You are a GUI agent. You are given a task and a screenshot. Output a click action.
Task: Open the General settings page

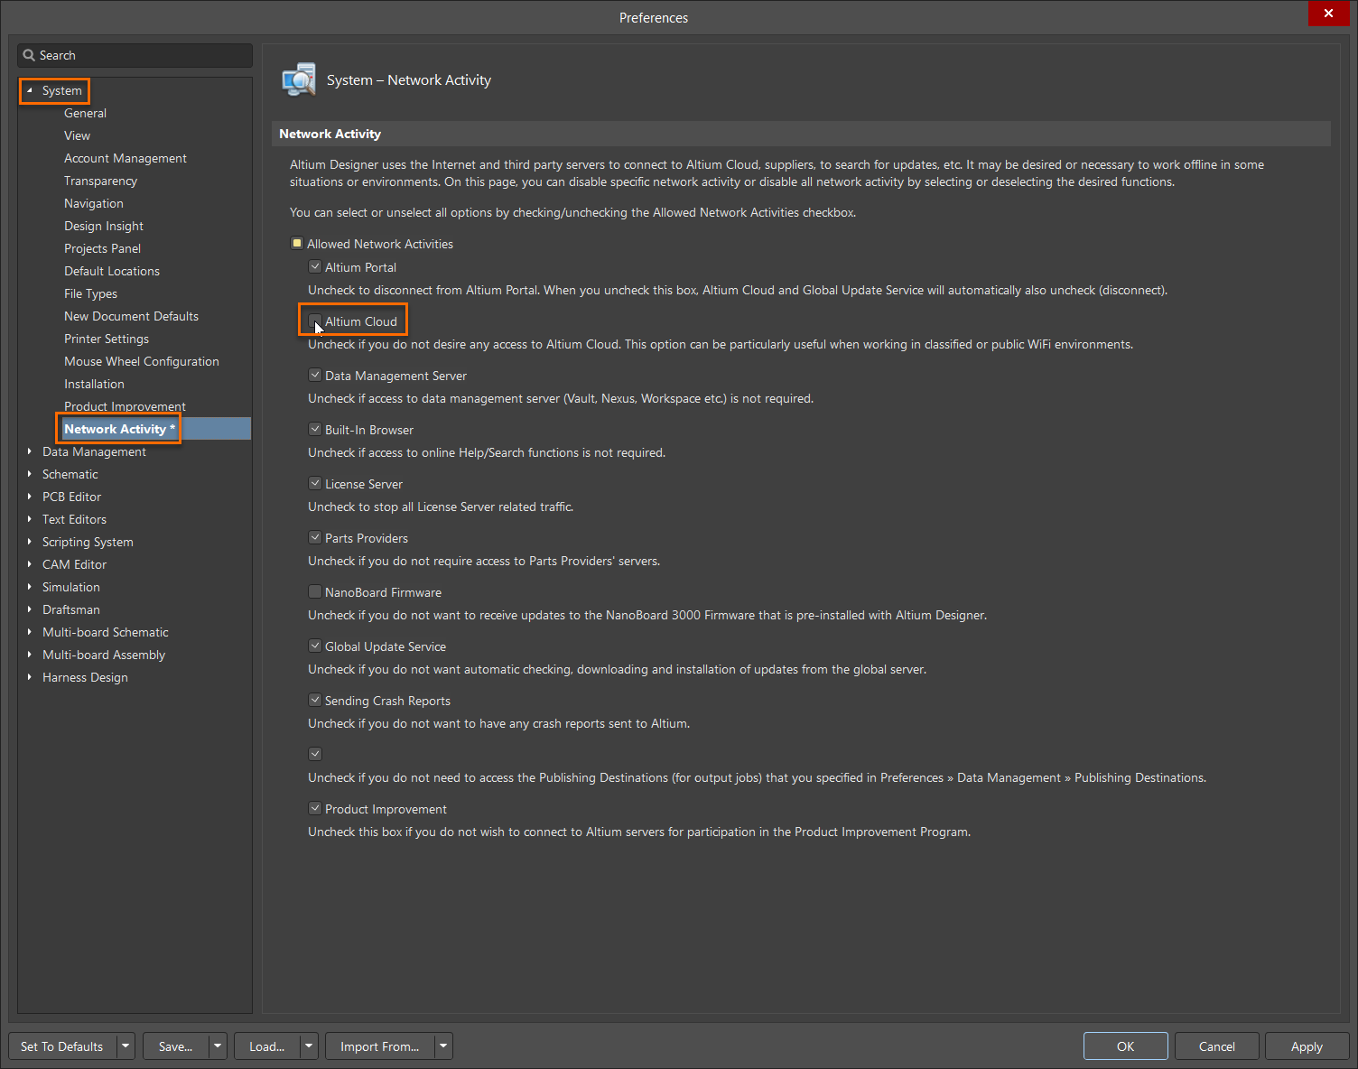pyautogui.click(x=85, y=112)
